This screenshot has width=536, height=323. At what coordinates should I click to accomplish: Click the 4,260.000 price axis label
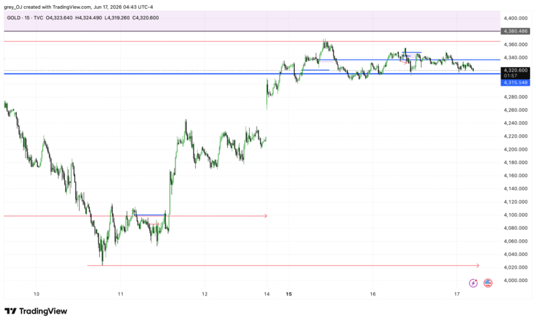point(515,110)
